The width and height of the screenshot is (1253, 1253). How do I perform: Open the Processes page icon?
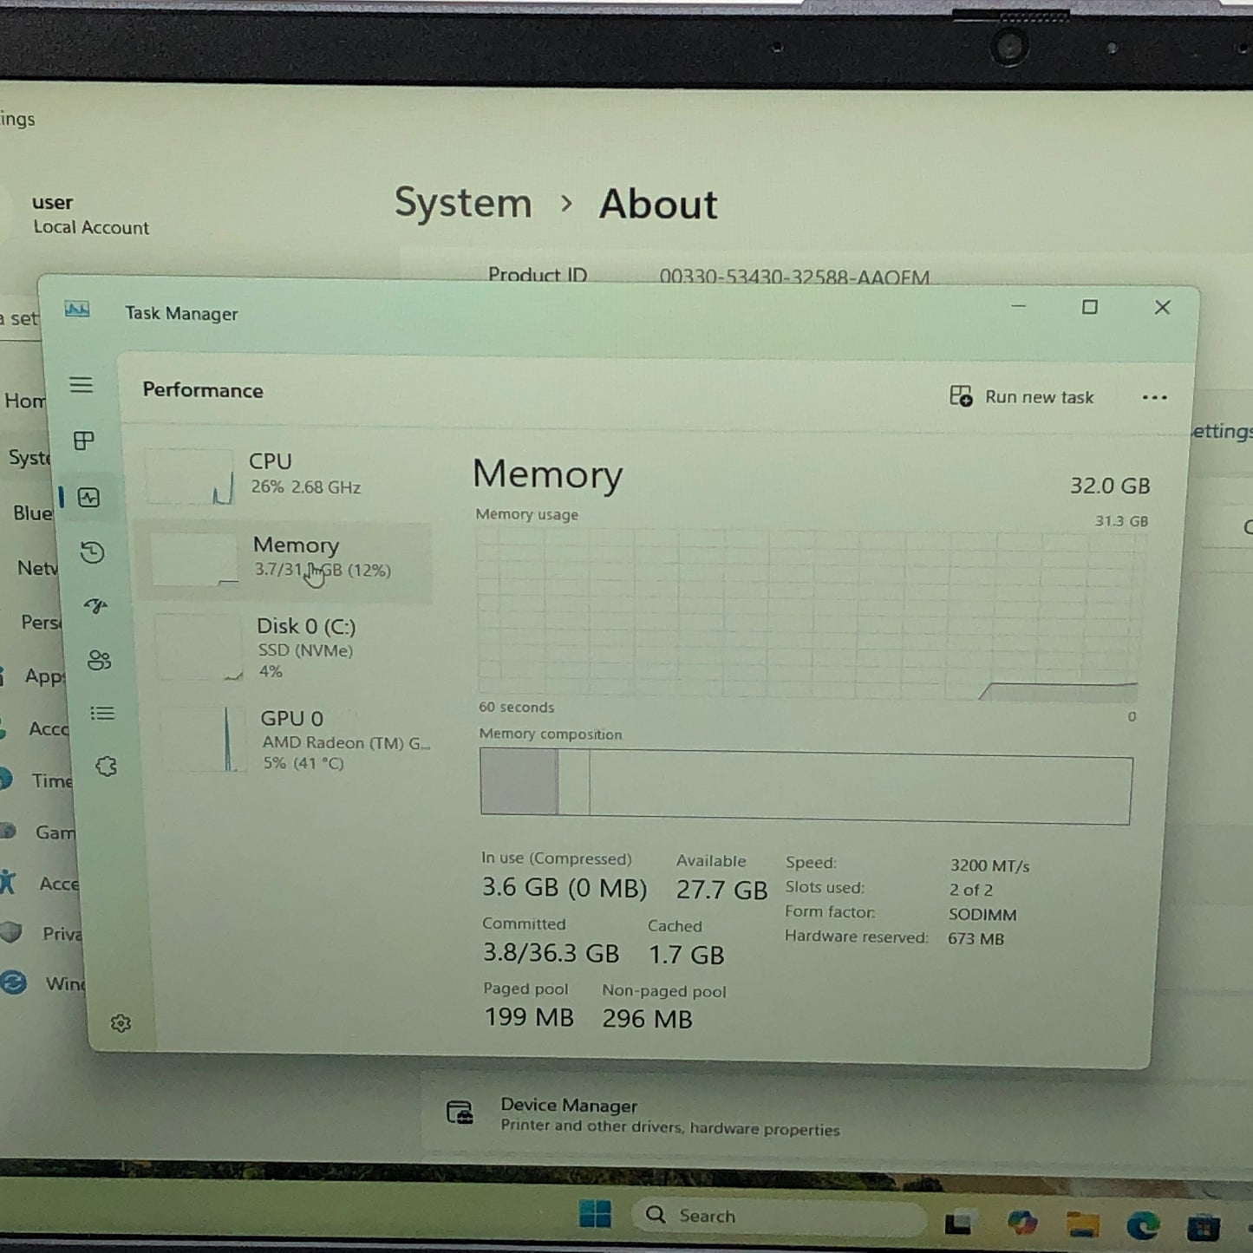tap(84, 441)
